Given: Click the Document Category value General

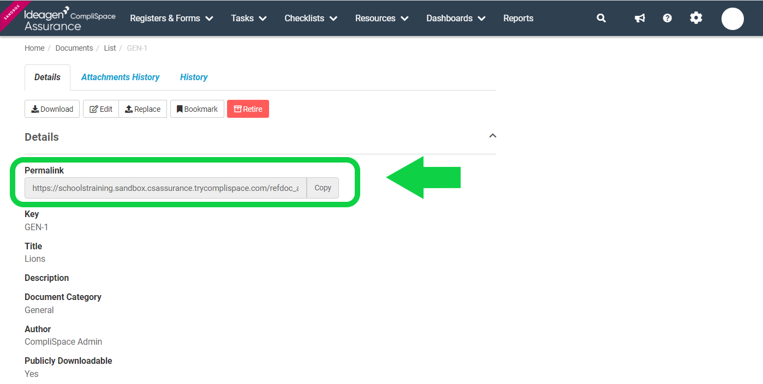Looking at the screenshot, I should 39,310.
